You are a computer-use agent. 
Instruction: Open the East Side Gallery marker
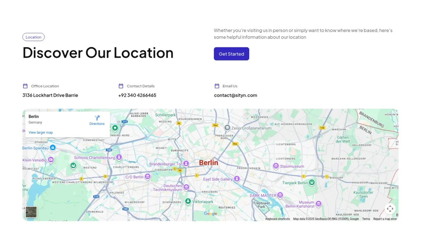coord(238,179)
